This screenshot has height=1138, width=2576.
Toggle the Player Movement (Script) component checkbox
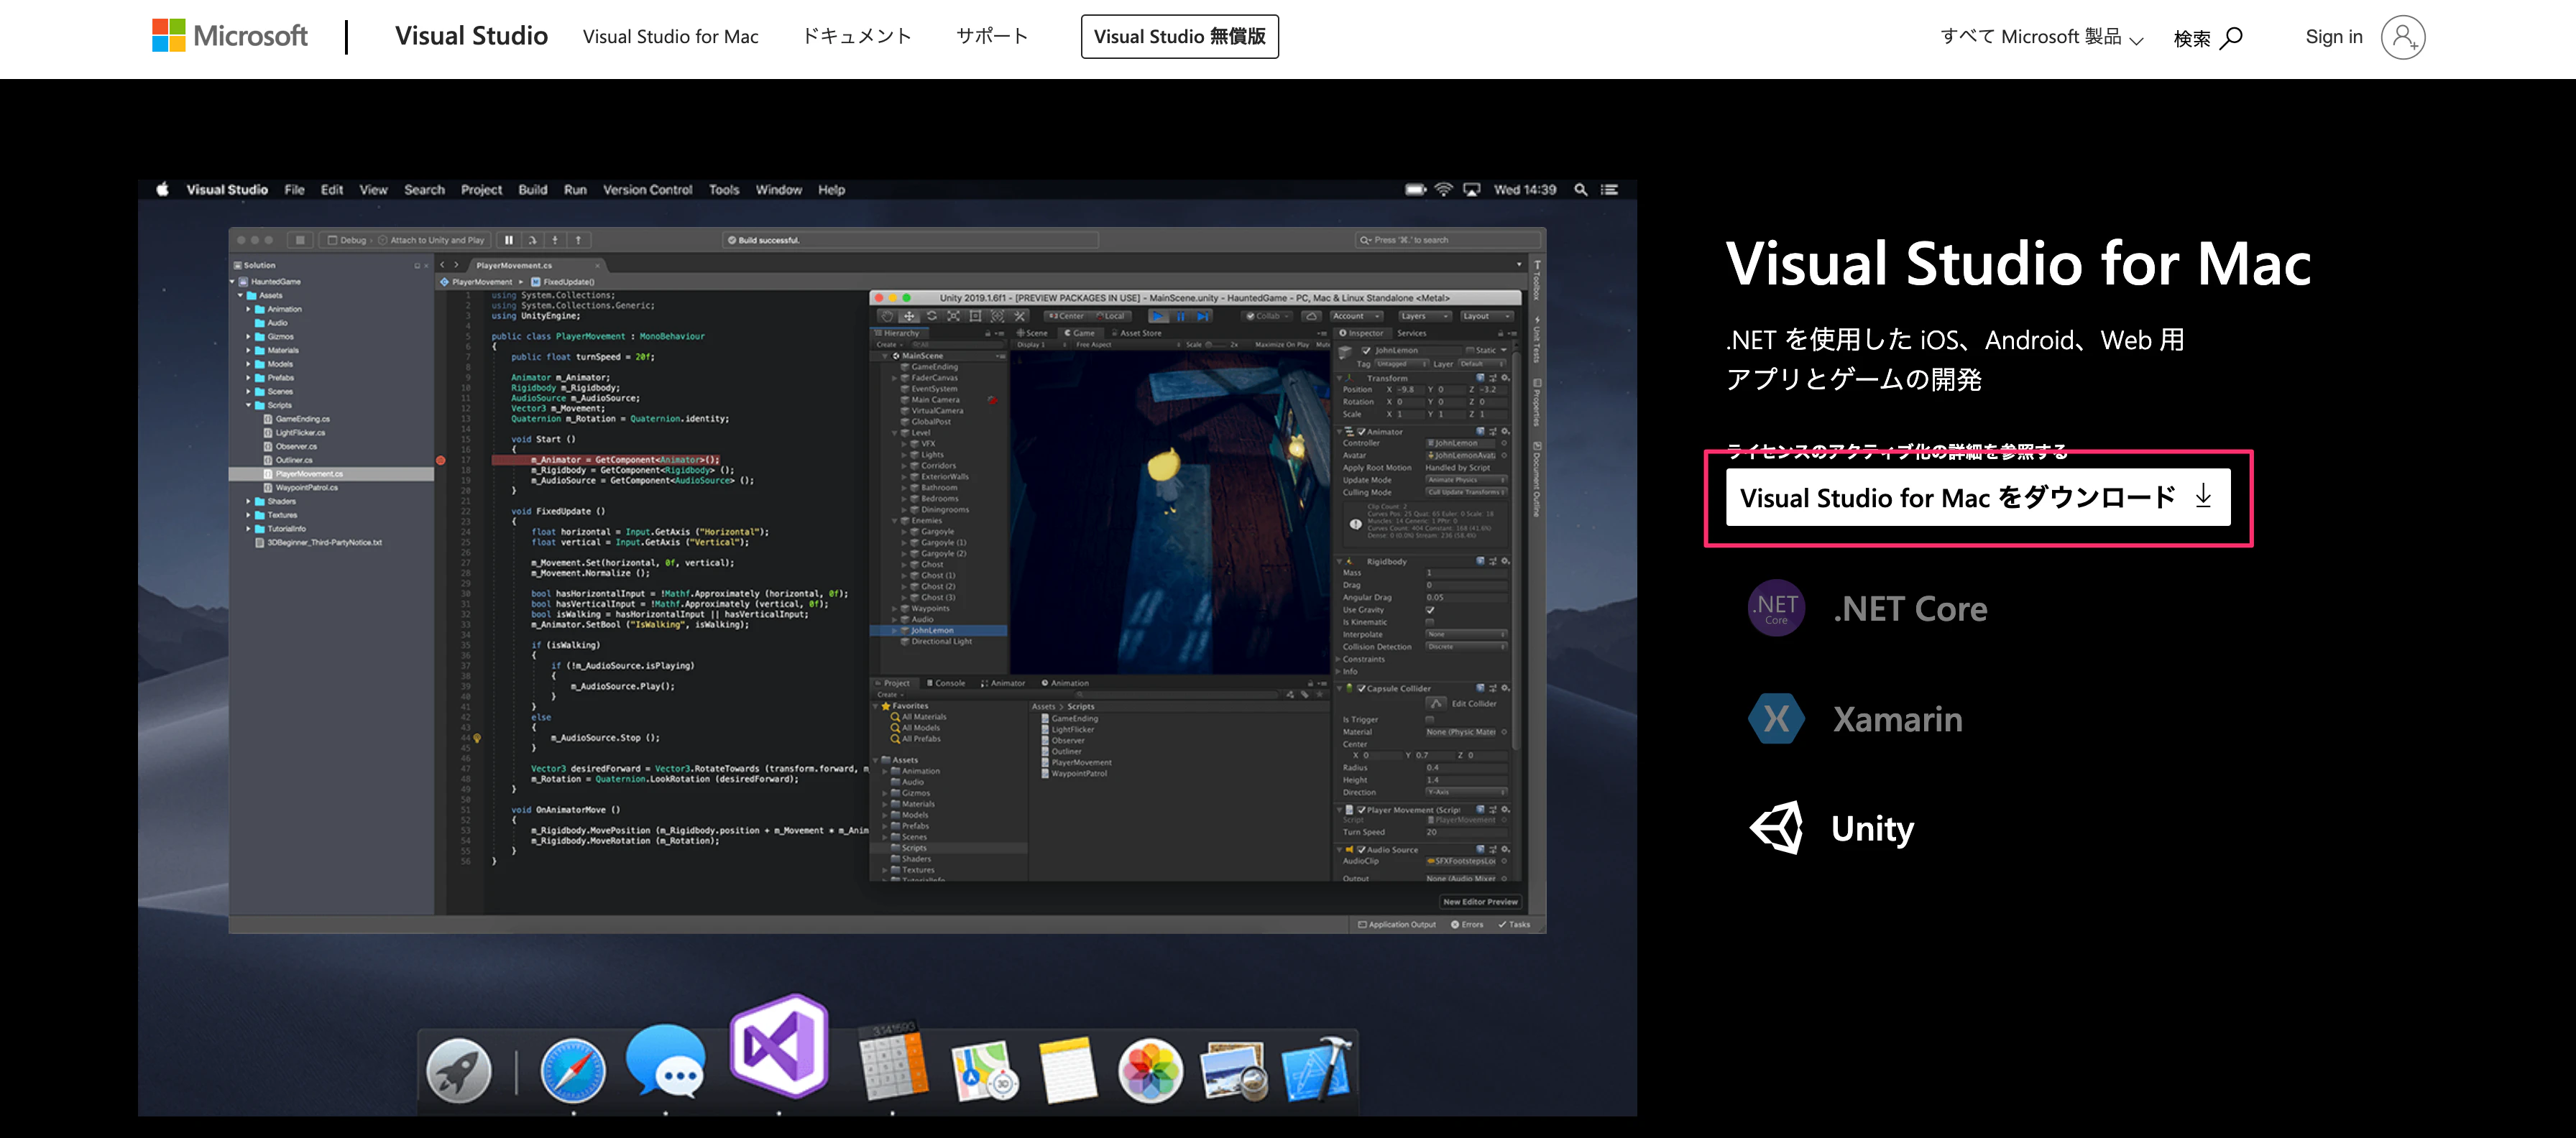click(1362, 810)
